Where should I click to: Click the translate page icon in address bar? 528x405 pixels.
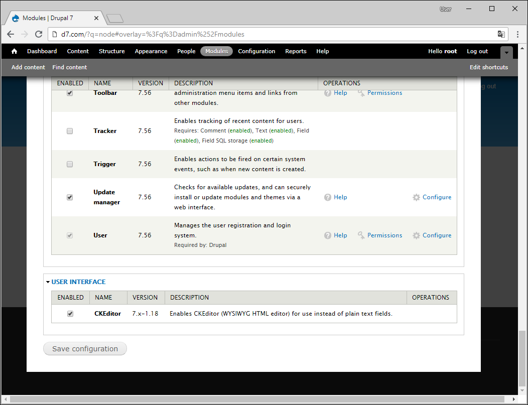click(x=501, y=34)
